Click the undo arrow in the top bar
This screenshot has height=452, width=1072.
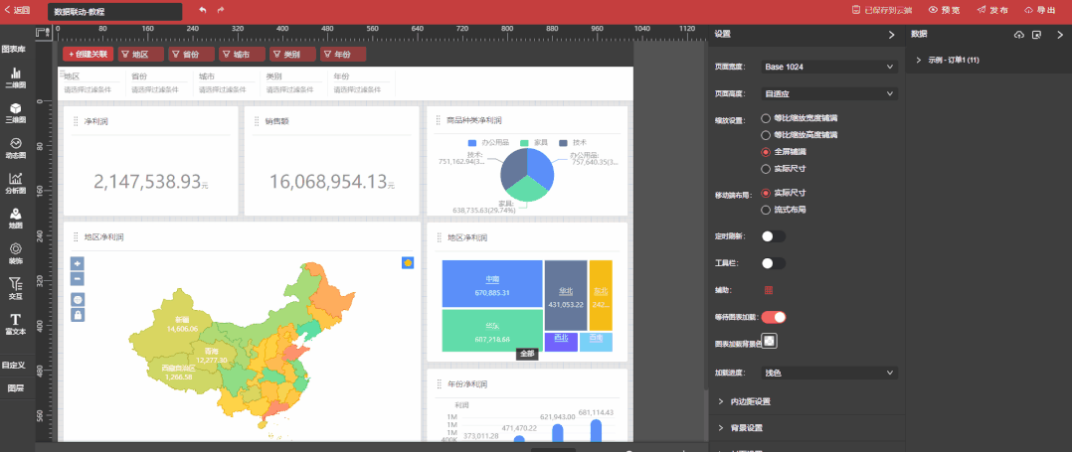203,10
